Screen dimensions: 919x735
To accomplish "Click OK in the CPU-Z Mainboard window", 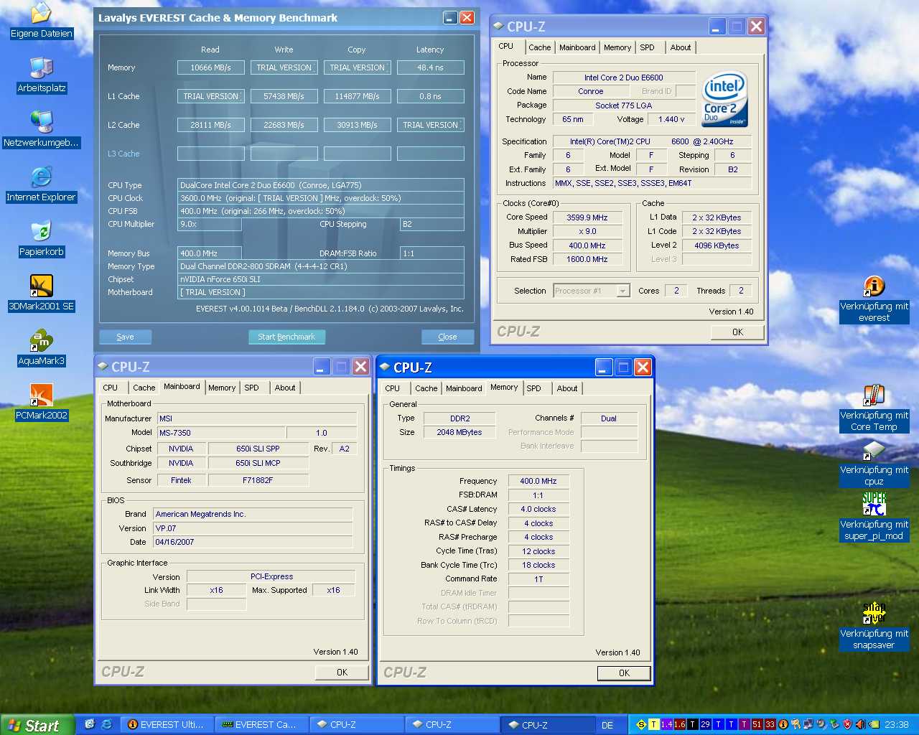I will click(342, 673).
